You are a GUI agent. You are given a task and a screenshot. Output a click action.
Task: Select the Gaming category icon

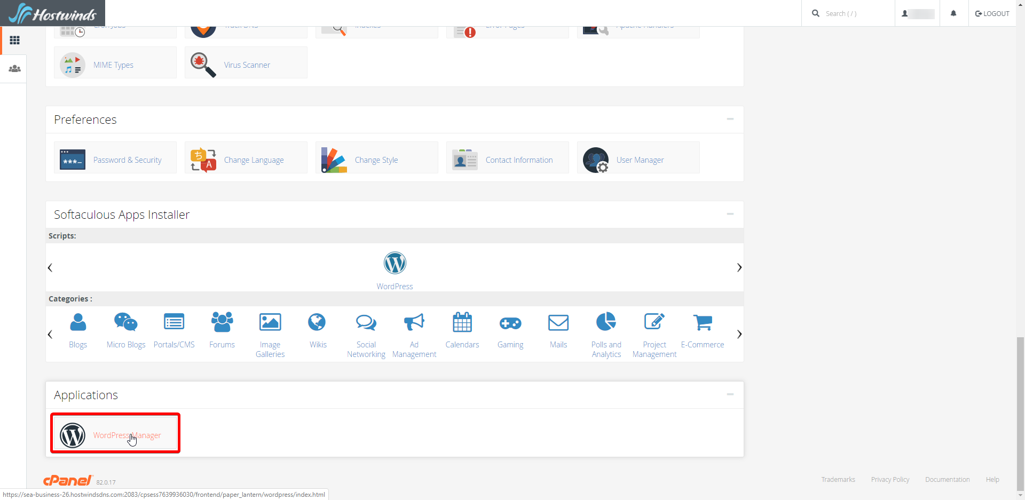[510, 323]
